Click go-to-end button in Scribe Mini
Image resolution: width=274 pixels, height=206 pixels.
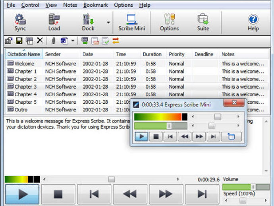[213, 136]
